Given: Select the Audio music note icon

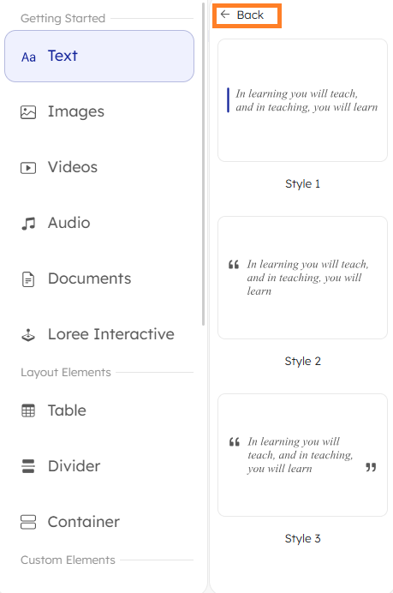Looking at the screenshot, I should (x=28, y=224).
